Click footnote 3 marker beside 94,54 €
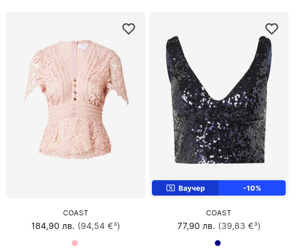 115,224
